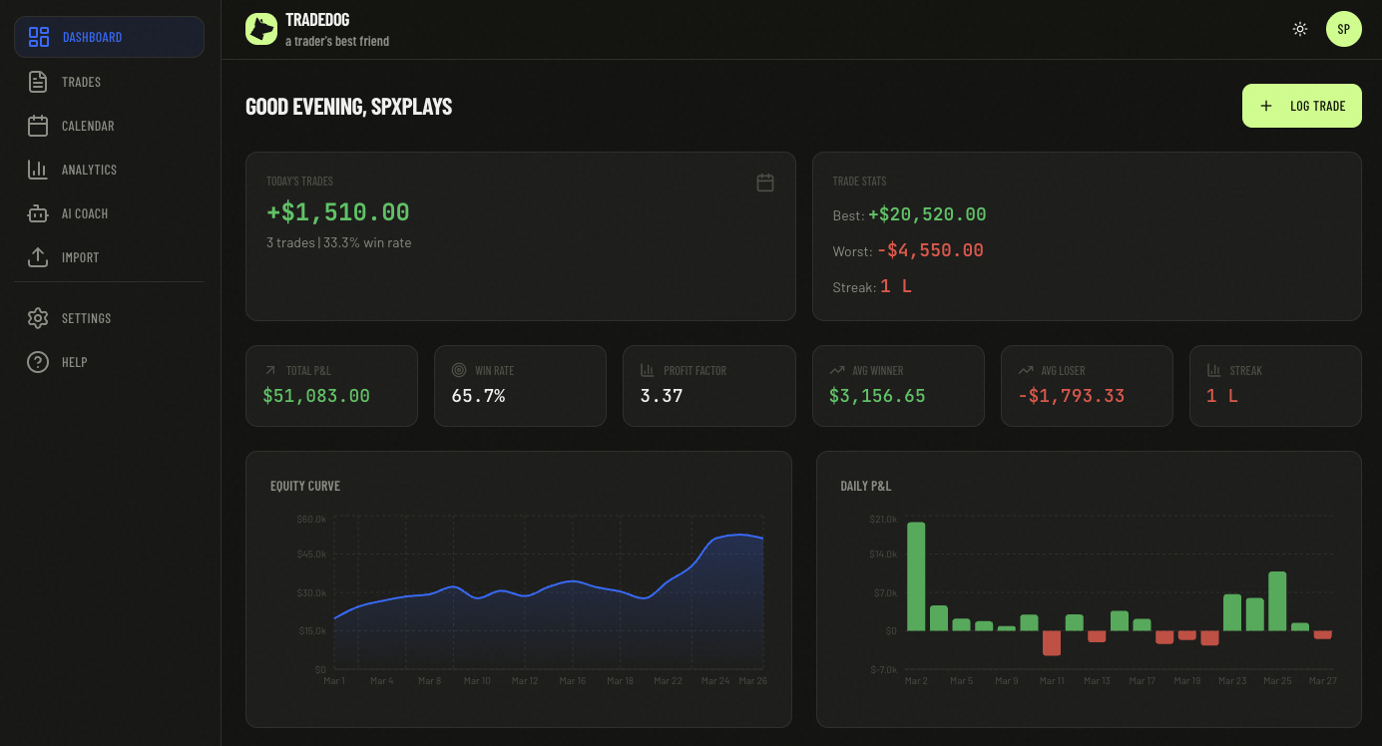The width and height of the screenshot is (1382, 746).
Task: Click the Trades document icon
Action: pos(38,82)
